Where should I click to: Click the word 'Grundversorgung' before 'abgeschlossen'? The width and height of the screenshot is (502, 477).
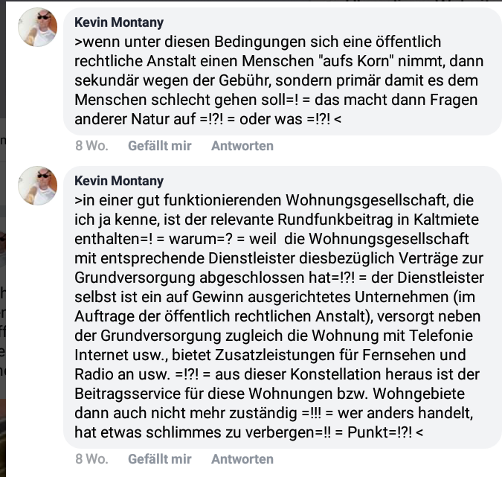(x=135, y=278)
